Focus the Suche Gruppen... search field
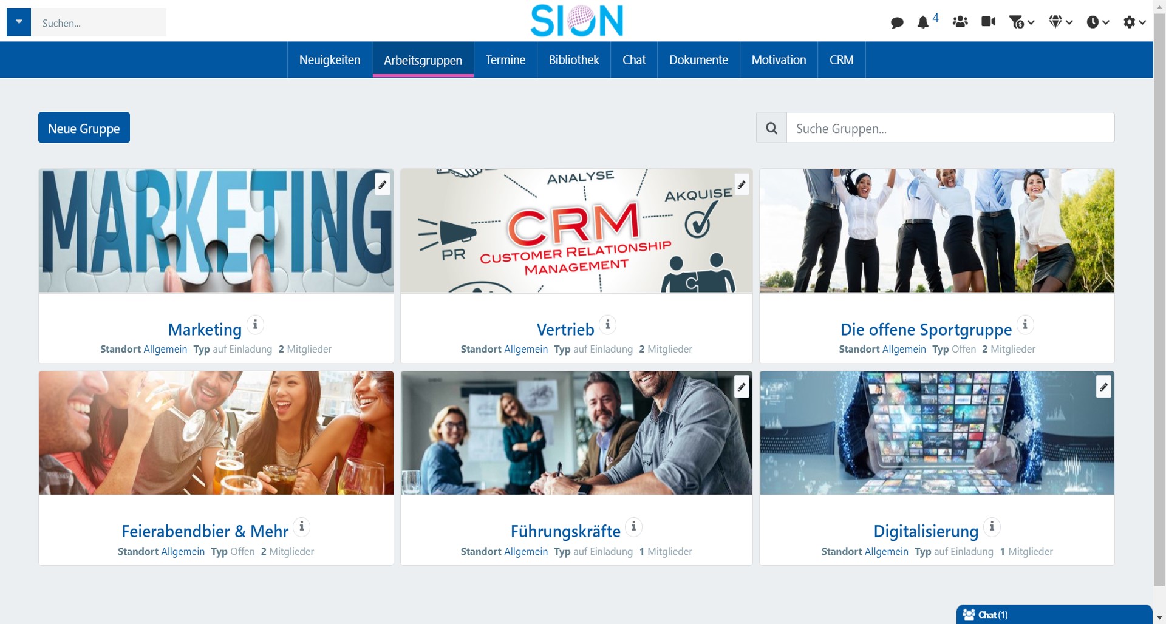Viewport: 1166px width, 624px height. (950, 128)
